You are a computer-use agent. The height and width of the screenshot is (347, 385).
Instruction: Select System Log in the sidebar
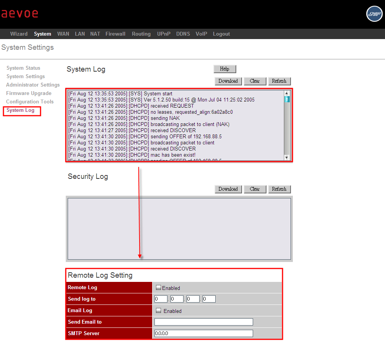[20, 110]
